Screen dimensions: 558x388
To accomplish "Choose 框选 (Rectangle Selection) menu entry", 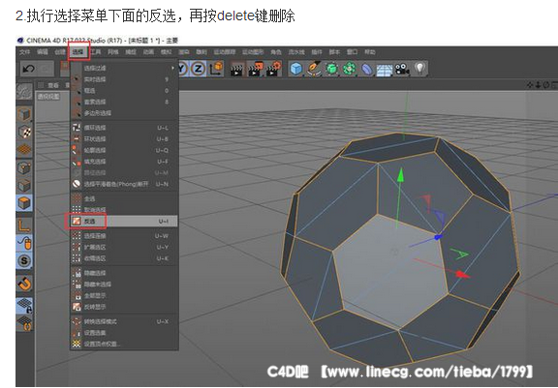I will pos(124,91).
